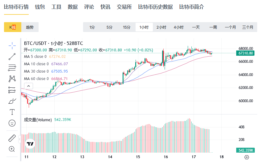Screen dimensions: 260x164
Task: Click the zoom in magnifier tool
Action: 12,149
